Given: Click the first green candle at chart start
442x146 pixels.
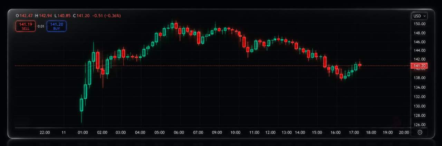Looking at the screenshot, I should pos(81,105).
